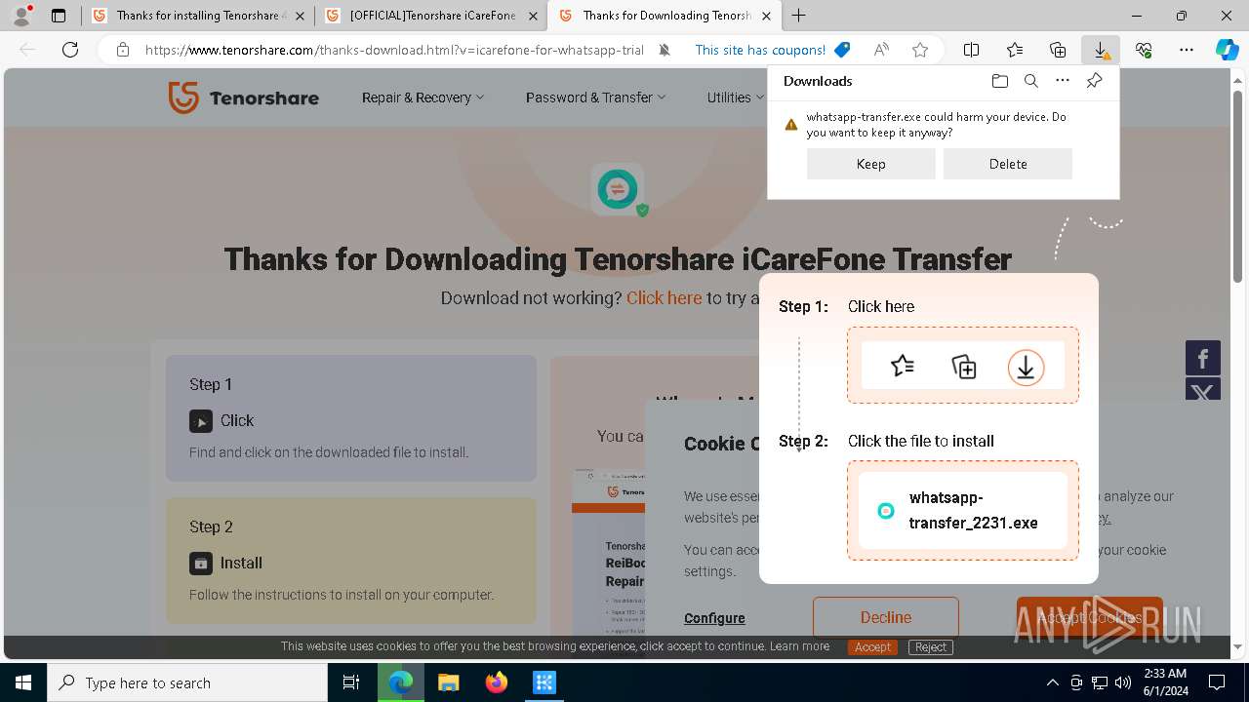
Task: Open the Collections icon
Action: click(x=1058, y=50)
